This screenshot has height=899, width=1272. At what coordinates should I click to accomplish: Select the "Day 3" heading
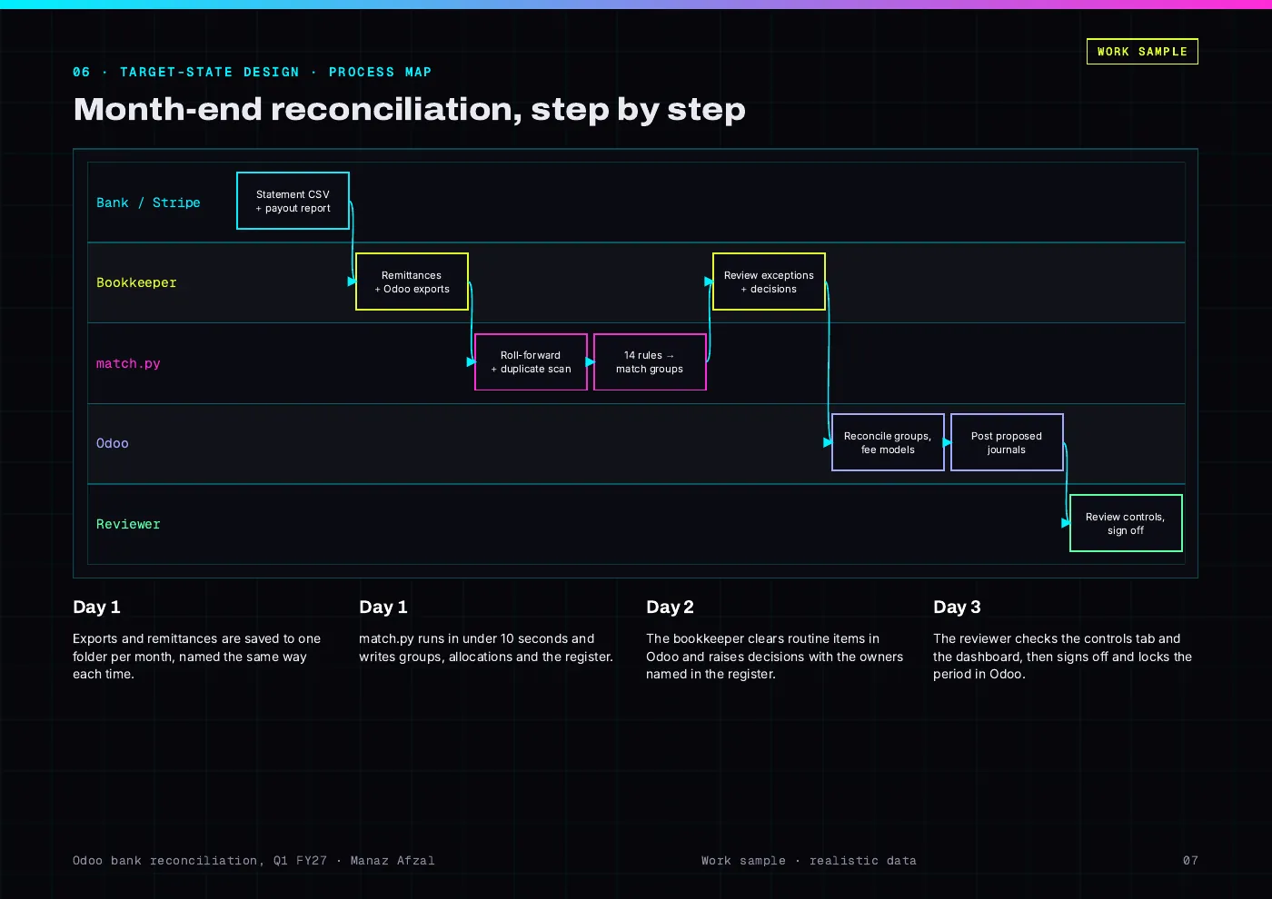pos(957,607)
